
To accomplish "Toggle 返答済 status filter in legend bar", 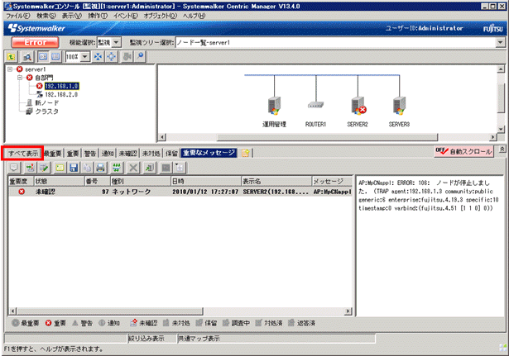I will tap(301, 323).
